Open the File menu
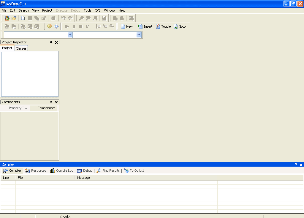The image size is (304, 218). (x=4, y=10)
